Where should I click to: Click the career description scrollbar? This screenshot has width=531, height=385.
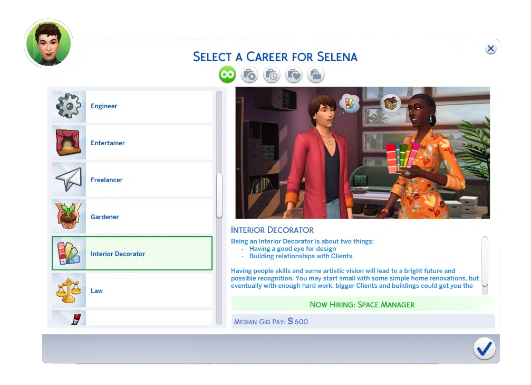click(x=485, y=255)
